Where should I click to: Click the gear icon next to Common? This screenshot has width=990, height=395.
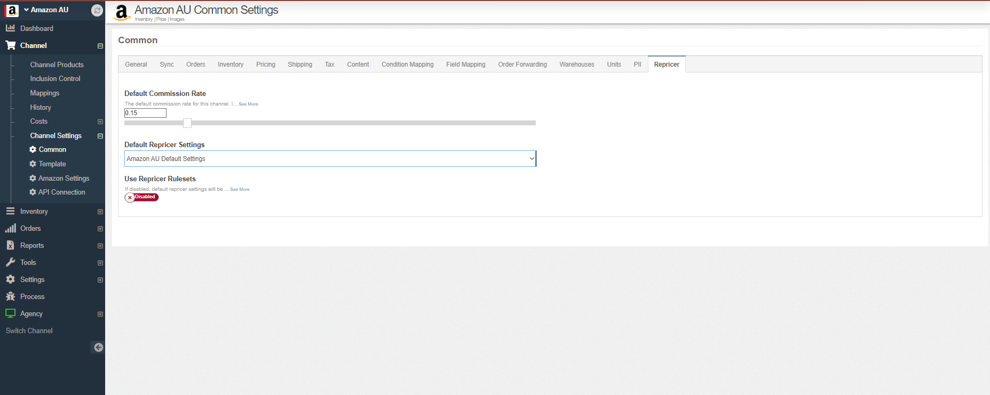point(33,150)
